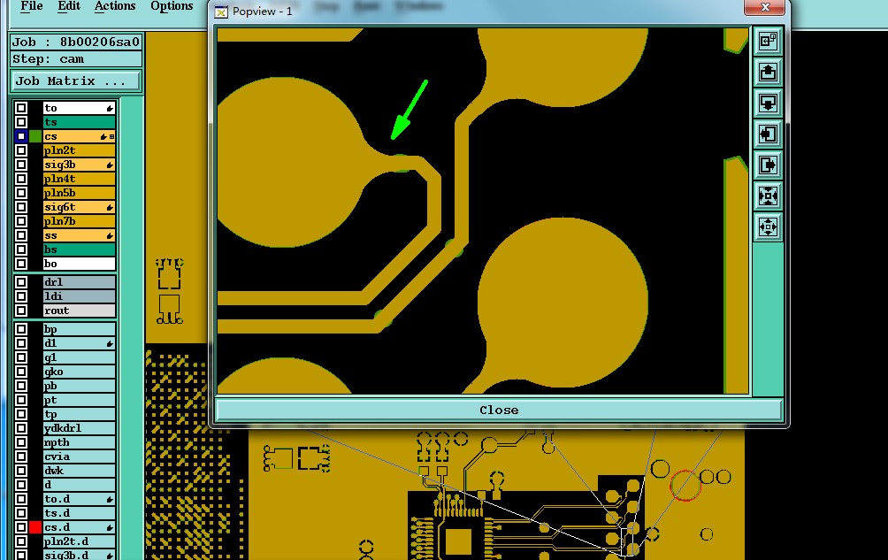Select the pt layer name
888x560 pixels.
pos(80,400)
